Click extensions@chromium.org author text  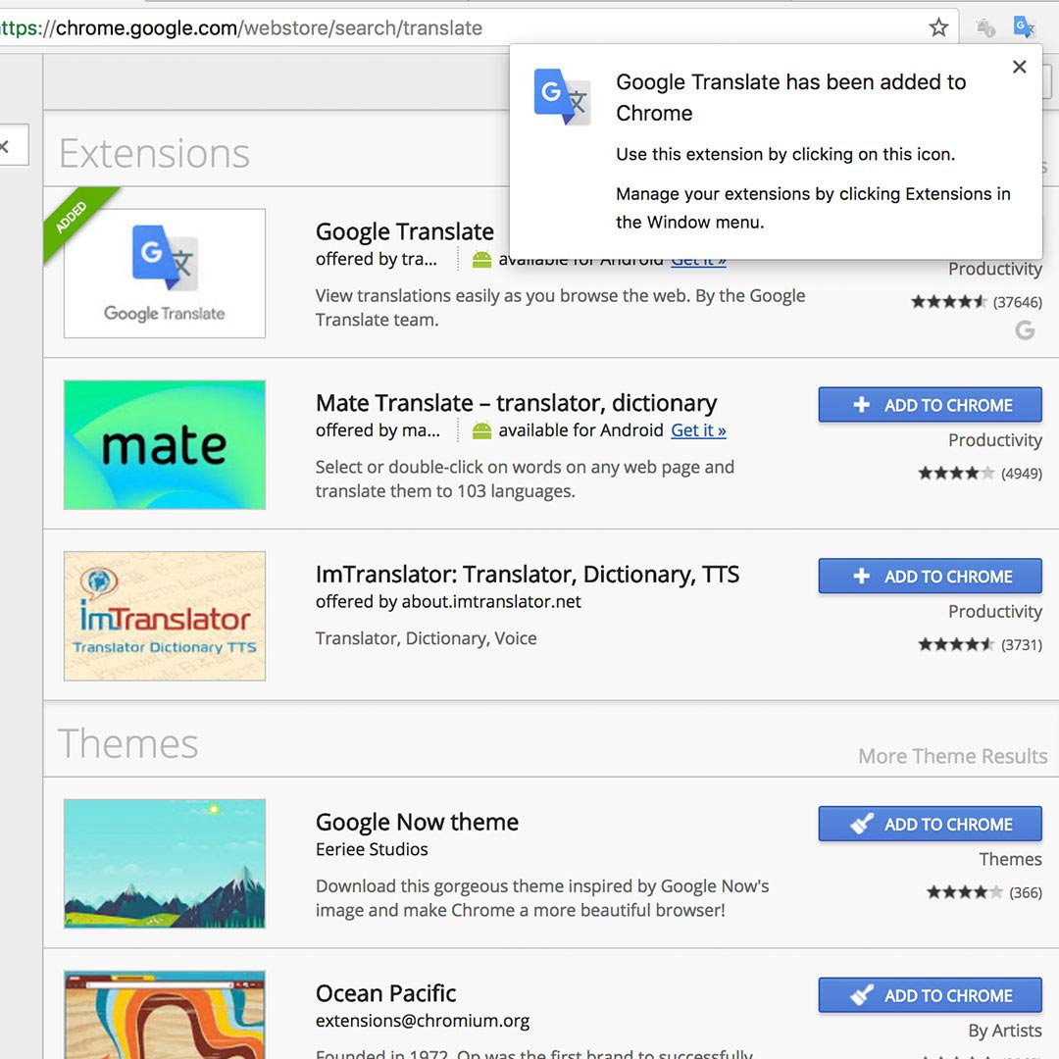(x=423, y=1021)
